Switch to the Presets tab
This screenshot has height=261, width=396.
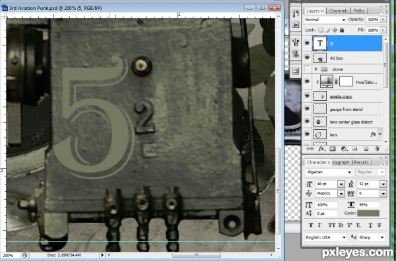[x=361, y=162]
